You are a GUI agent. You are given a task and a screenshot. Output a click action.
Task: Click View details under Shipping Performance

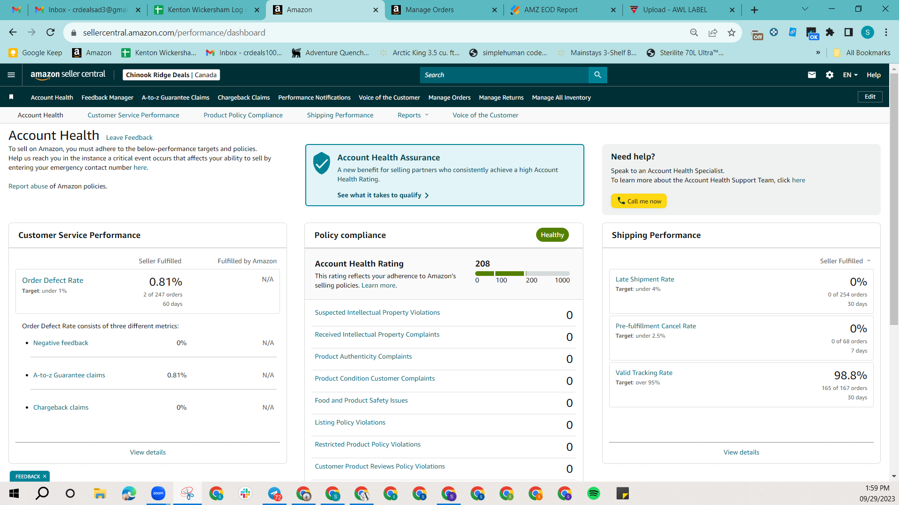[741, 452]
